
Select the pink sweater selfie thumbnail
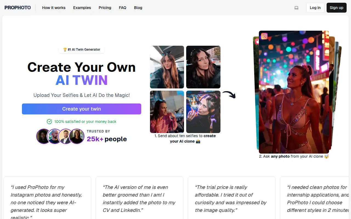167,112
